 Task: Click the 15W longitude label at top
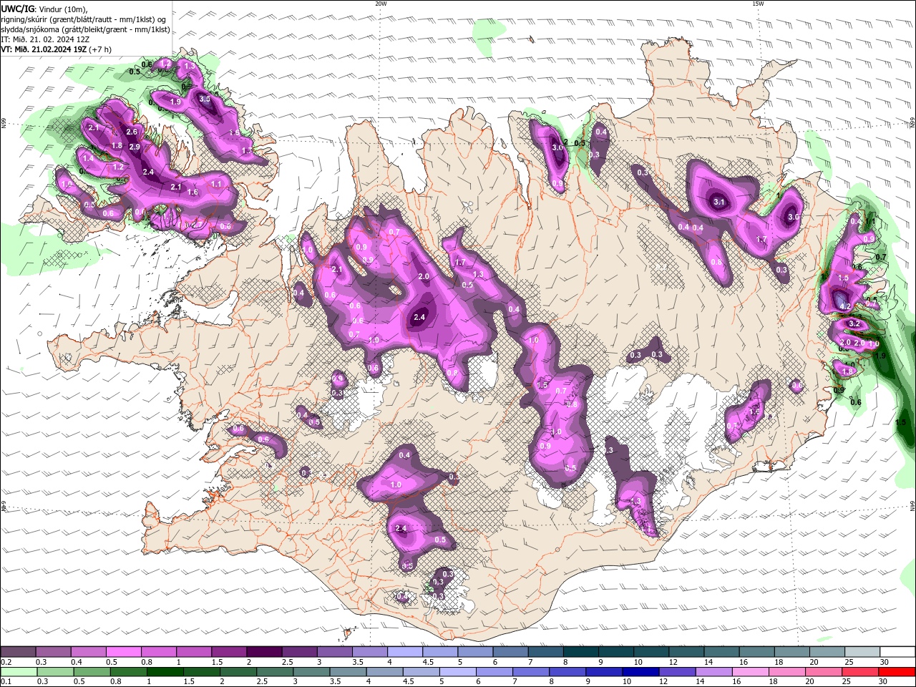758,4
